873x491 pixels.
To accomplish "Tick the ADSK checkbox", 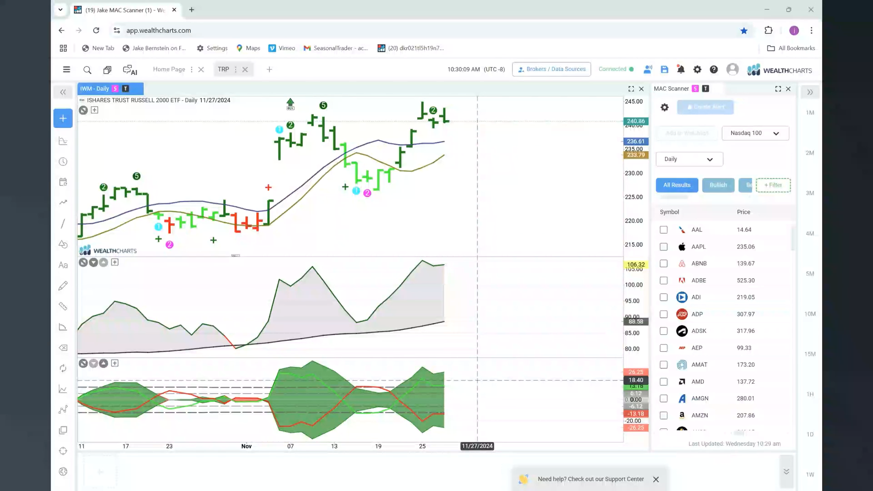I will tap(664, 331).
